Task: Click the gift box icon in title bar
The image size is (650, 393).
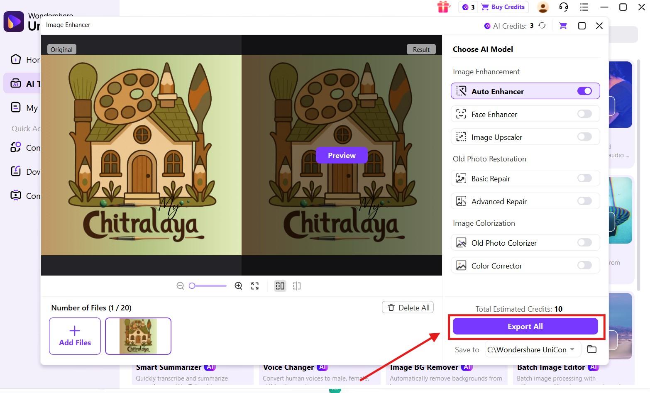Action: [443, 7]
